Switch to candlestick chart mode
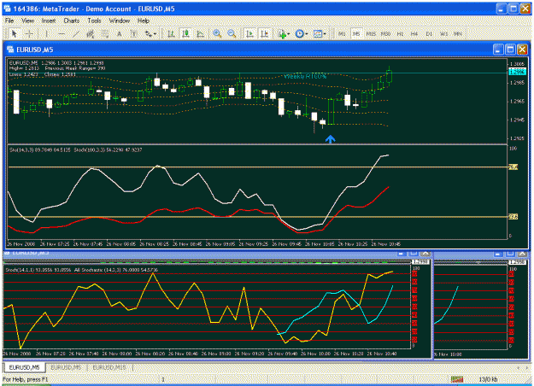The image size is (534, 386). [x=186, y=33]
